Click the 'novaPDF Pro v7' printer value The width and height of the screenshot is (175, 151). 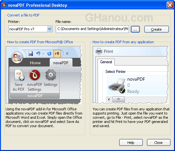click(x=22, y=29)
